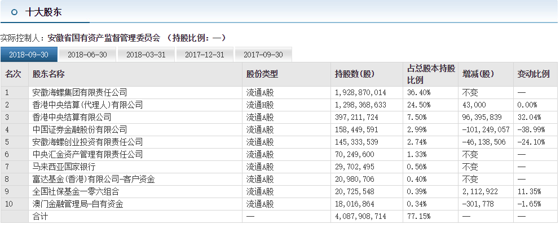560x233 pixels.
Task: Click 中国证券金融股份有限公司 shareholder name
Action: point(80,129)
